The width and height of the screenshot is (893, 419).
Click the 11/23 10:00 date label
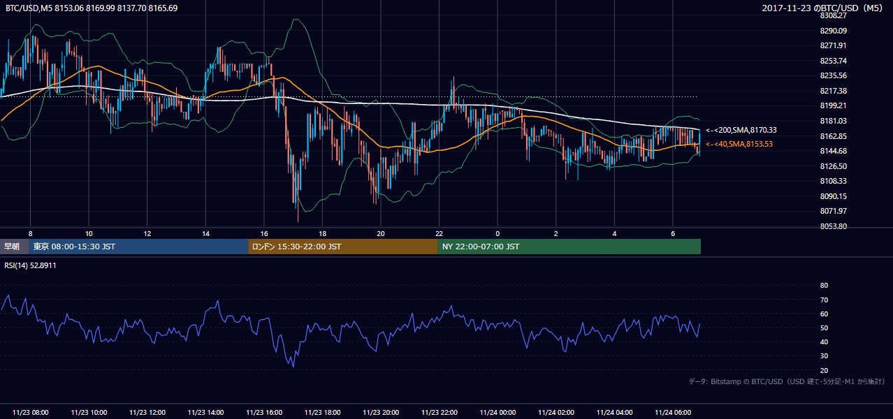[89, 413]
